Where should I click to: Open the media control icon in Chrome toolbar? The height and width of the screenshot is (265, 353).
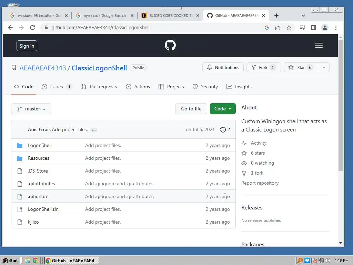pyautogui.click(x=303, y=28)
